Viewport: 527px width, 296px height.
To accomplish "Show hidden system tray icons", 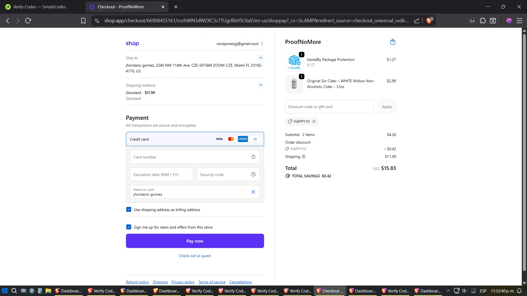I will click(448, 291).
